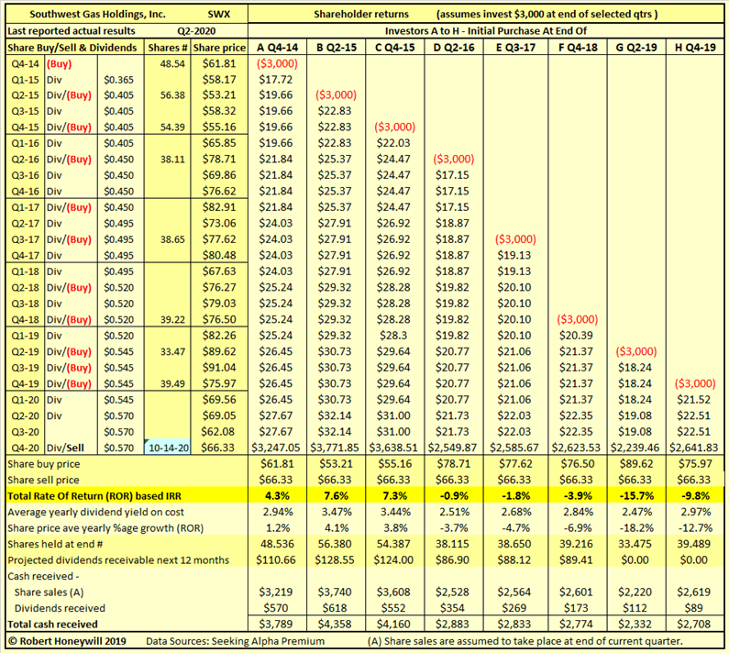
Task: Select the $2,708 total cash received cell
Action: 694,625
